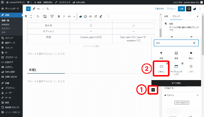
Task: Open Tools in the admin menu
Action: tap(11, 97)
